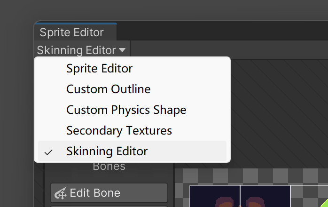328x207 pixels.
Task: Select the right dark sprite cell
Action: point(265,196)
